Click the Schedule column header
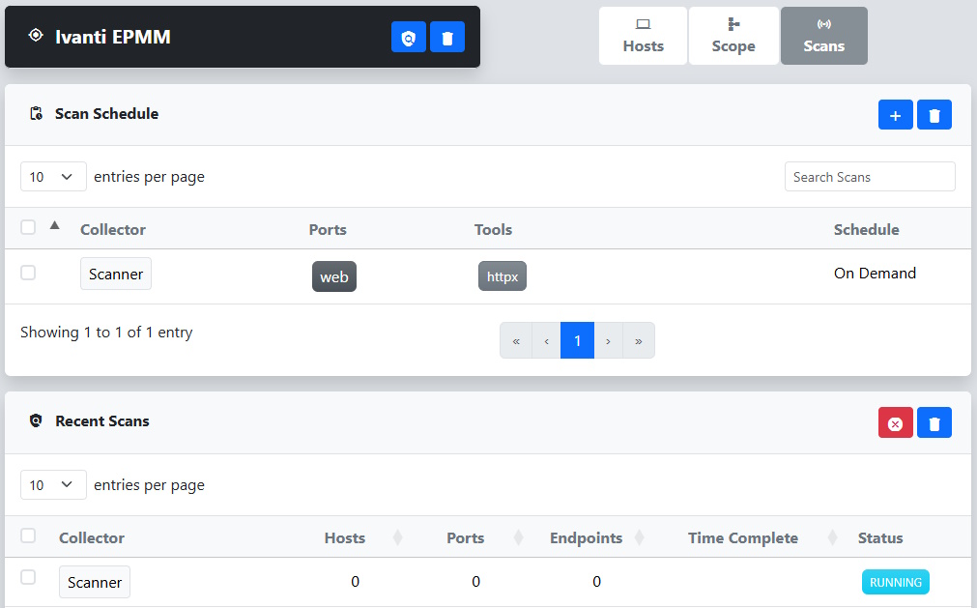 (866, 230)
